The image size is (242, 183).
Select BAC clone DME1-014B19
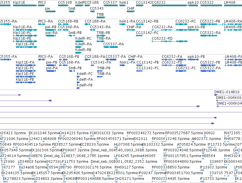tap(228, 95)
